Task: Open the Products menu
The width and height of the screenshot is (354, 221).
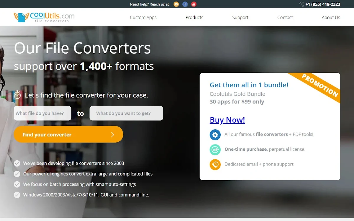Action: click(194, 17)
